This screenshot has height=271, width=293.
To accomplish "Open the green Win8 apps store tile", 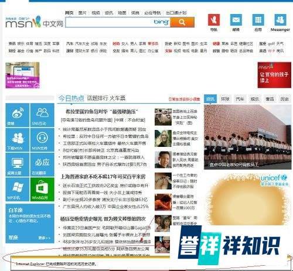I will tap(42, 189).
